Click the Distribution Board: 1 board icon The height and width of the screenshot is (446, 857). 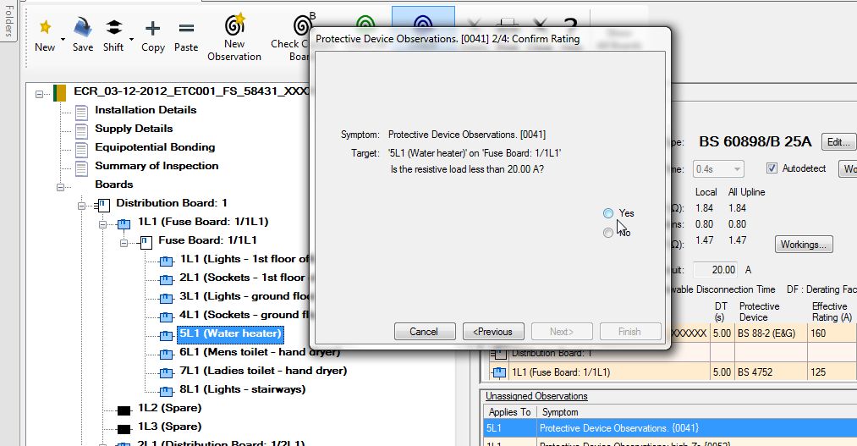click(x=102, y=206)
